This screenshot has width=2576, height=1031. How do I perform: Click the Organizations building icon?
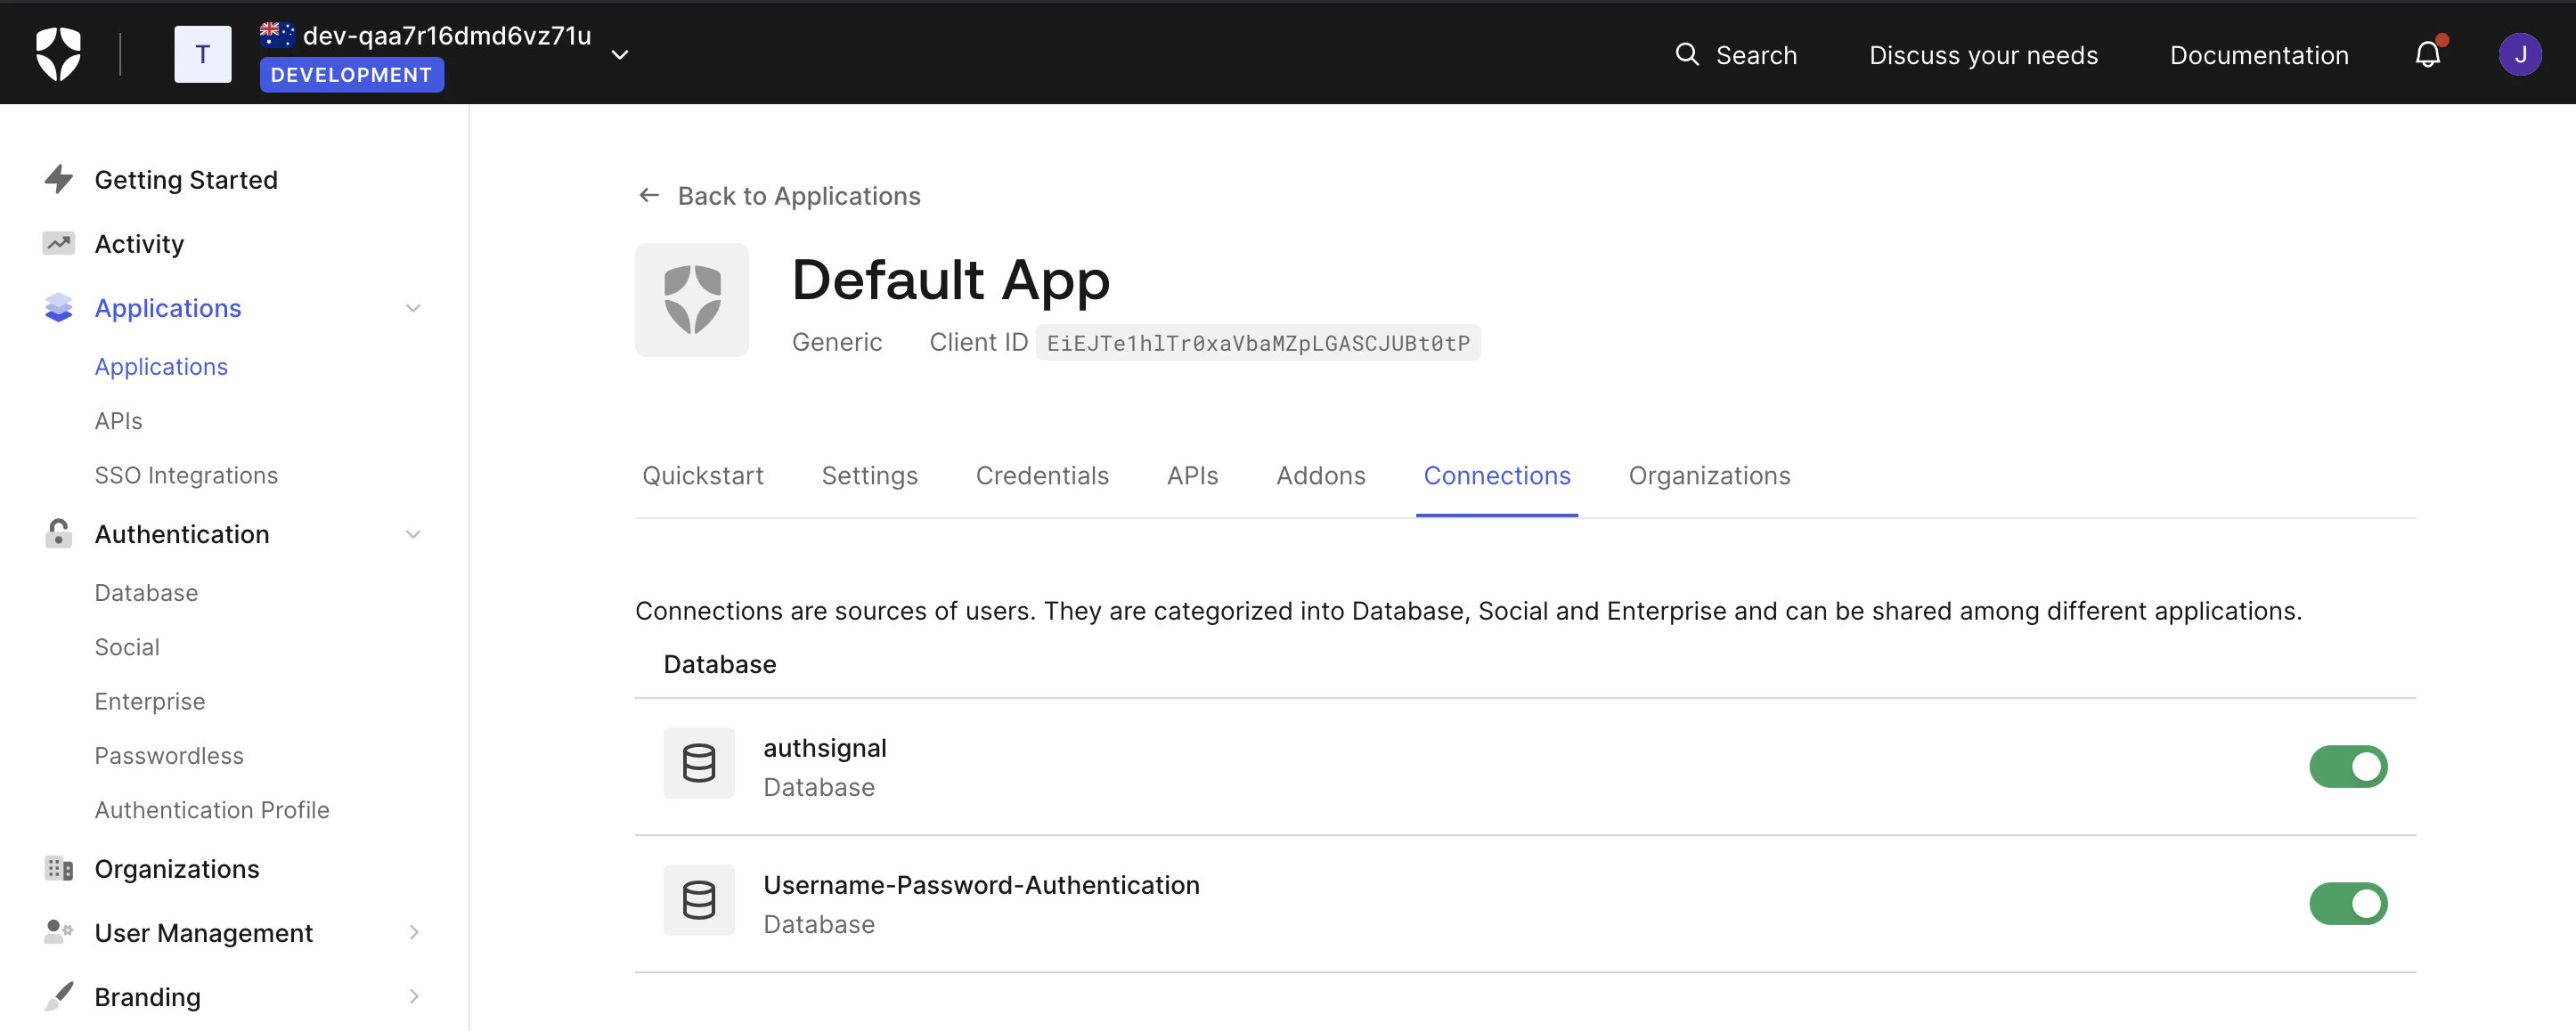coord(59,868)
